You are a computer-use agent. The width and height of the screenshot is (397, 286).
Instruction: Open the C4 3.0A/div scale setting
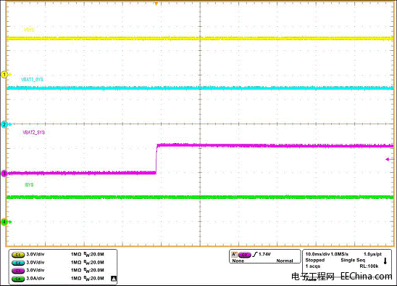pos(35,279)
